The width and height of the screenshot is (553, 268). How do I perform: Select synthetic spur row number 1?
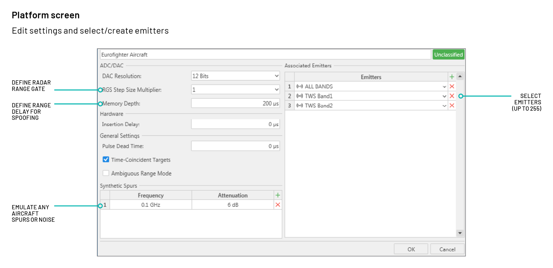pos(105,205)
